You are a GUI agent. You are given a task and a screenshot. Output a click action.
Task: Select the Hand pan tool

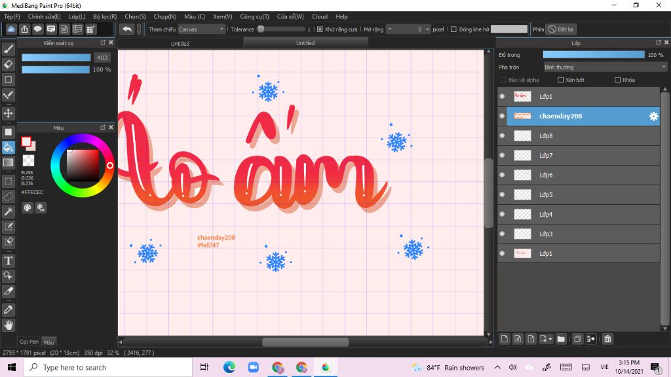click(x=8, y=325)
